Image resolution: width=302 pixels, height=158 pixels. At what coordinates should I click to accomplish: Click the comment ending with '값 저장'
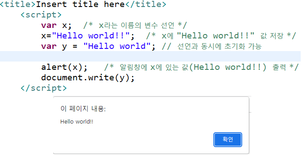[x=221, y=36]
